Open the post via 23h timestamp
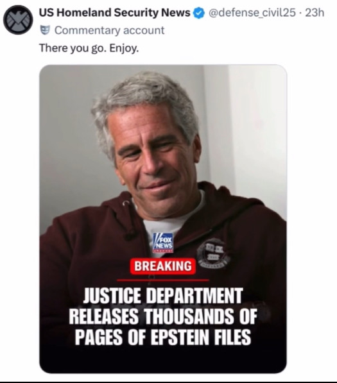337x383 pixels. point(315,13)
